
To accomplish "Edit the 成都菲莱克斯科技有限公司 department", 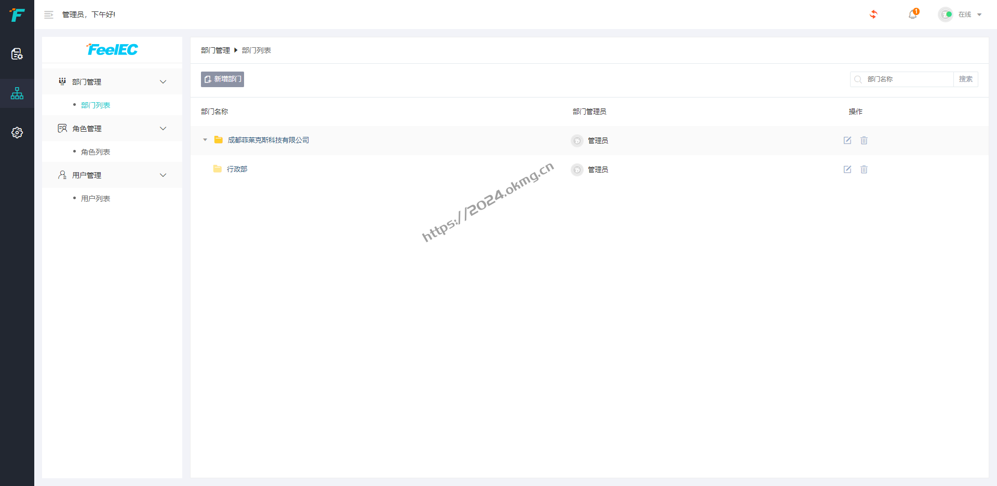I will click(847, 141).
